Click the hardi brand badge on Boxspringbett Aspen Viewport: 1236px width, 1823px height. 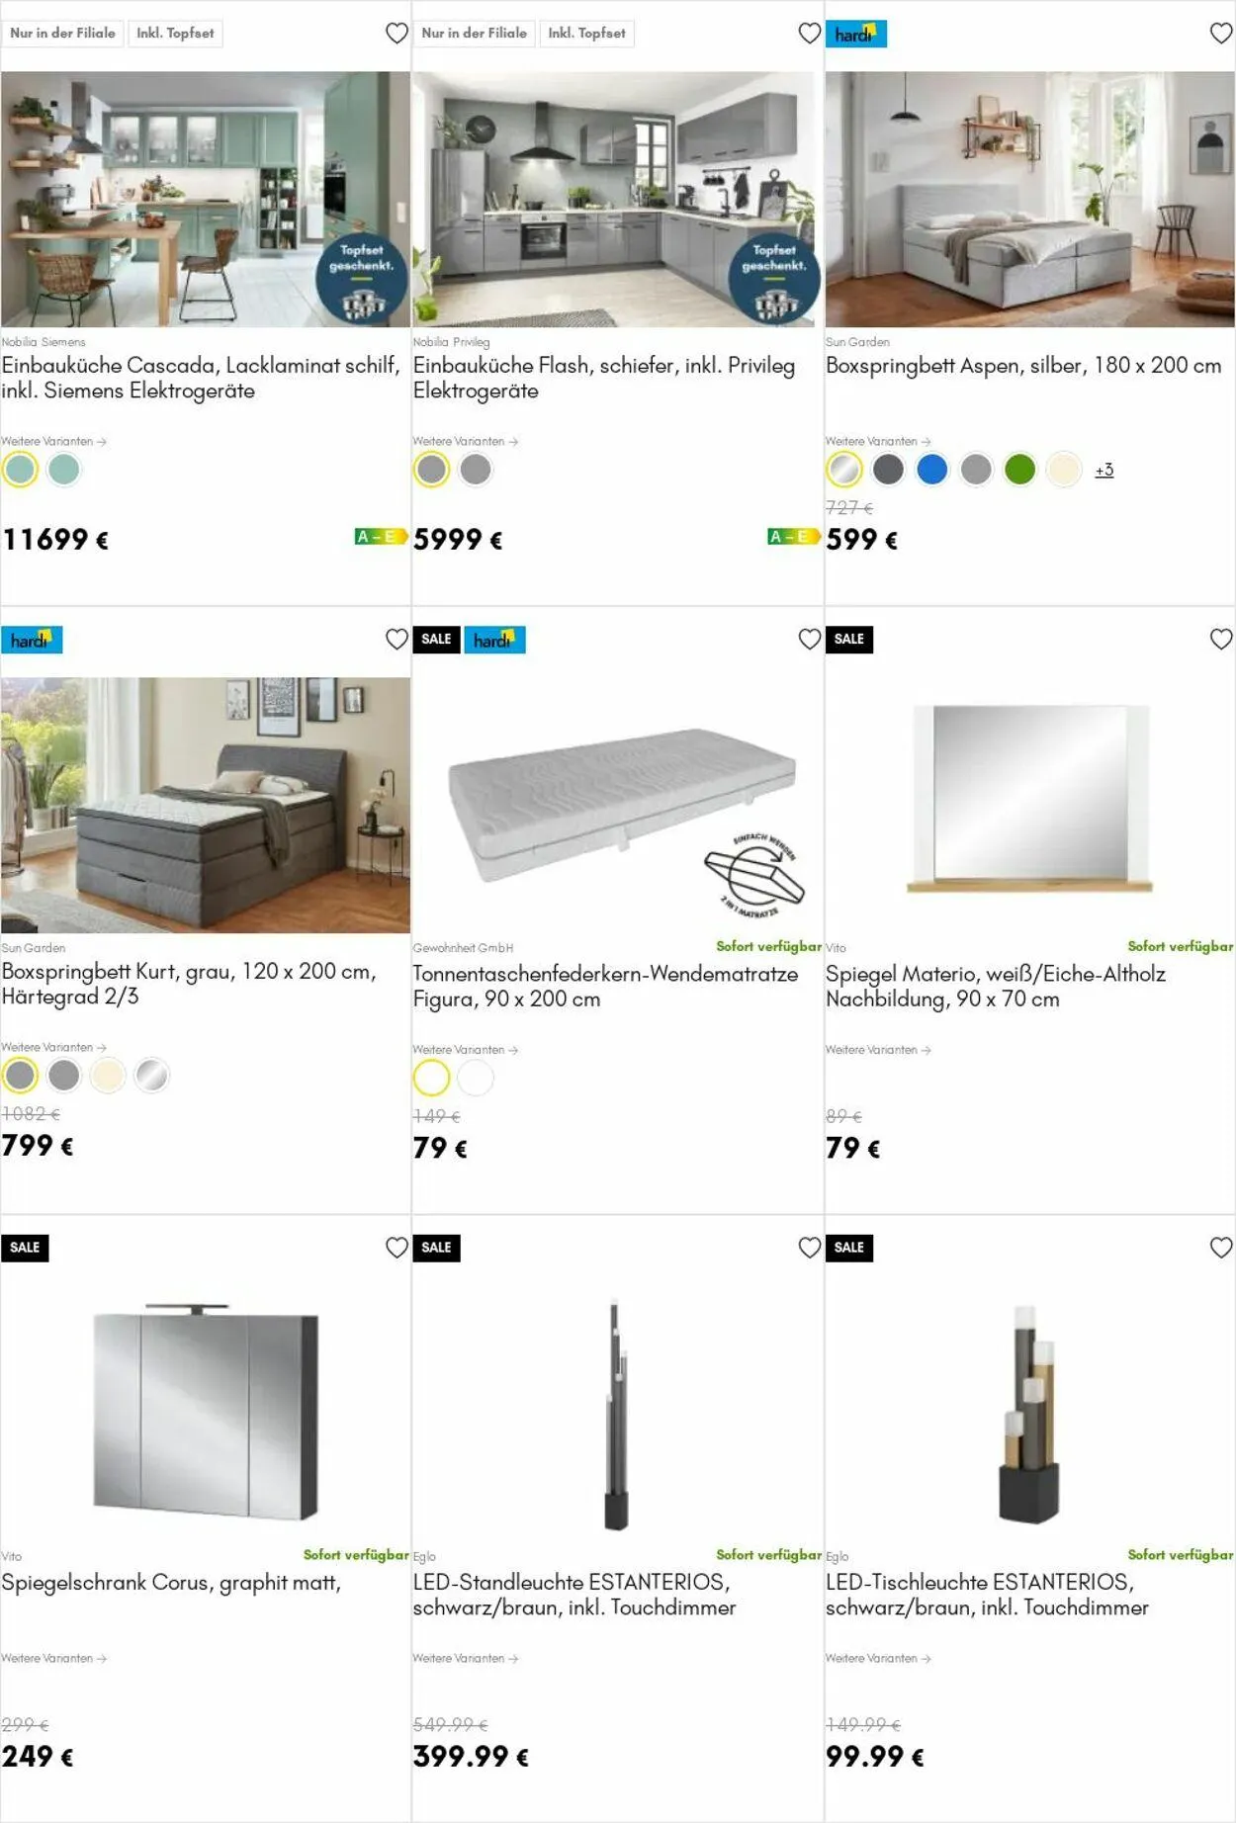pyautogui.click(x=856, y=34)
